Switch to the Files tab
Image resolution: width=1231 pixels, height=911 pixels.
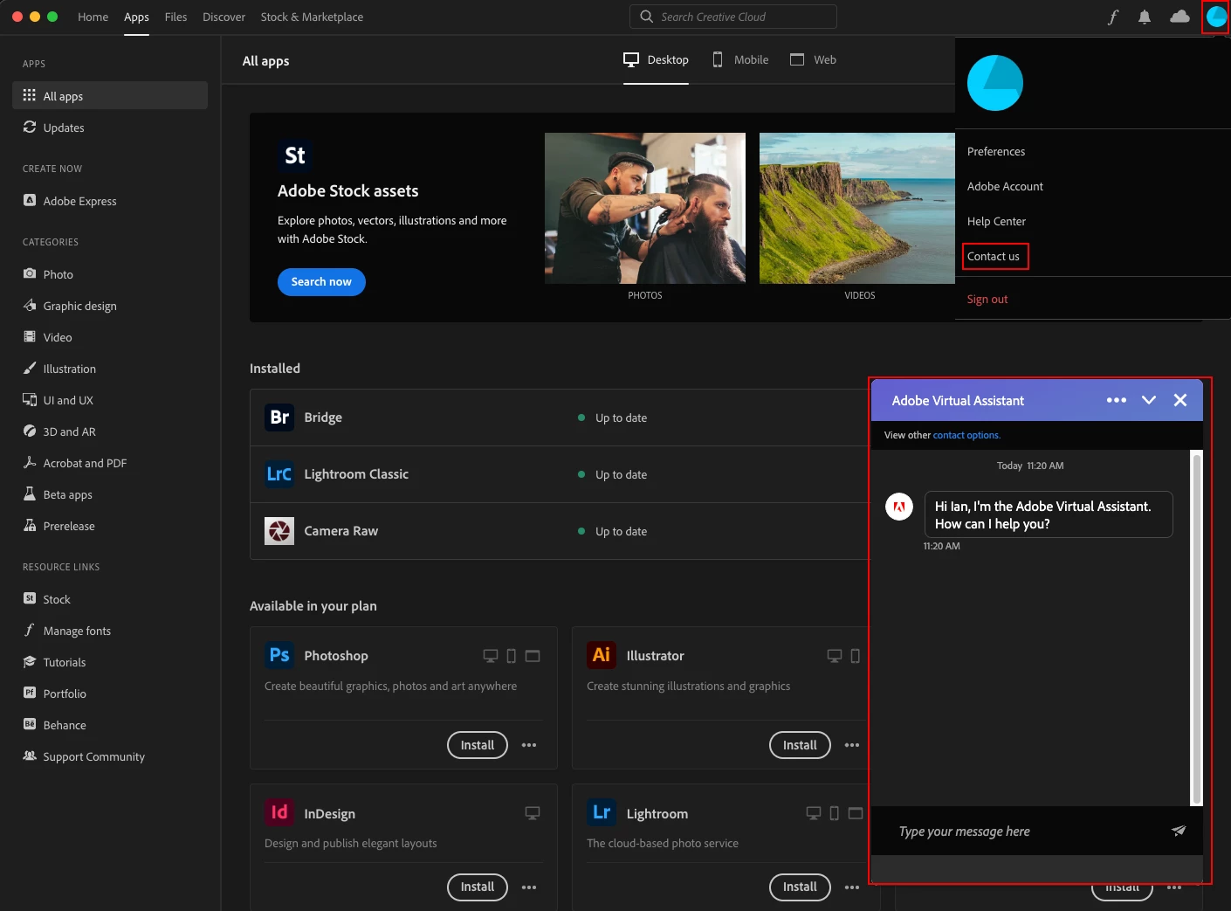pyautogui.click(x=175, y=17)
